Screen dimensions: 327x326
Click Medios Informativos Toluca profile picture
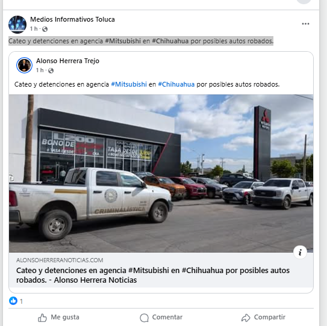click(17, 25)
